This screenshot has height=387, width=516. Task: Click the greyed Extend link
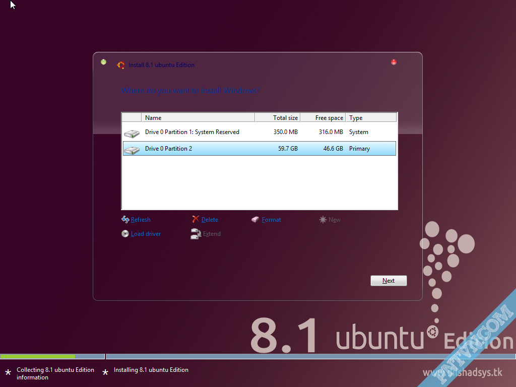click(212, 234)
